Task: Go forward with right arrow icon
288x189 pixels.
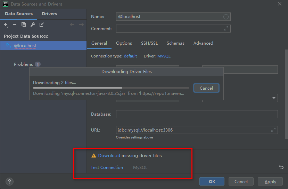Action: (81, 25)
